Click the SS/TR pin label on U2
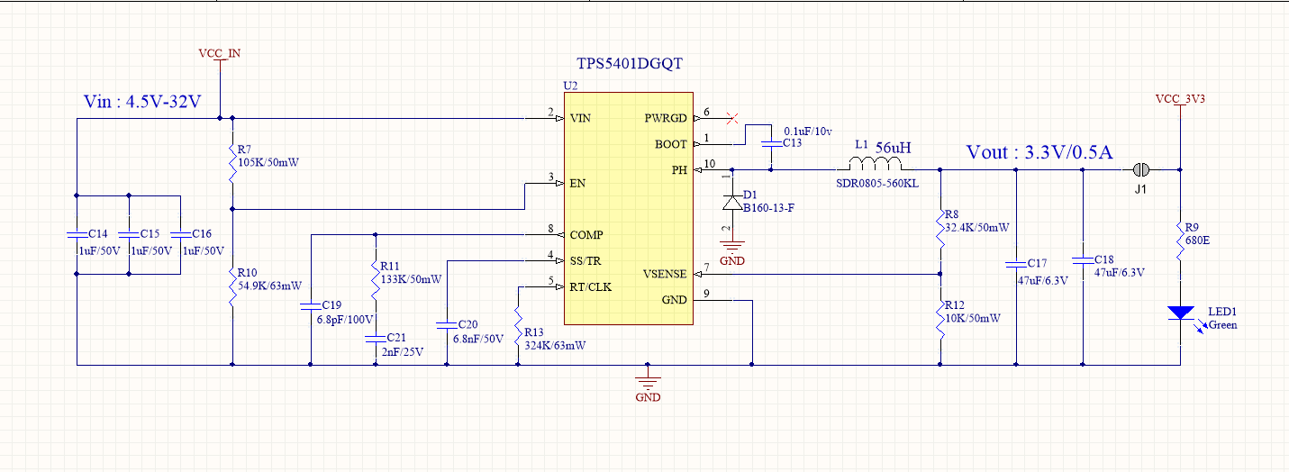 (586, 260)
